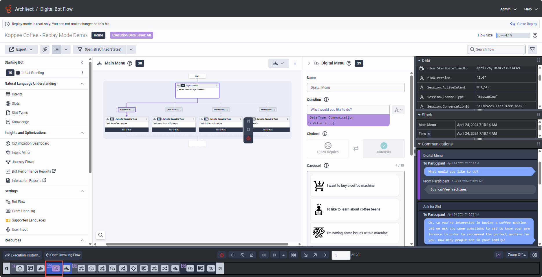The image size is (542, 277).
Task: Select the Quick Replies choice option
Action: 328,149
